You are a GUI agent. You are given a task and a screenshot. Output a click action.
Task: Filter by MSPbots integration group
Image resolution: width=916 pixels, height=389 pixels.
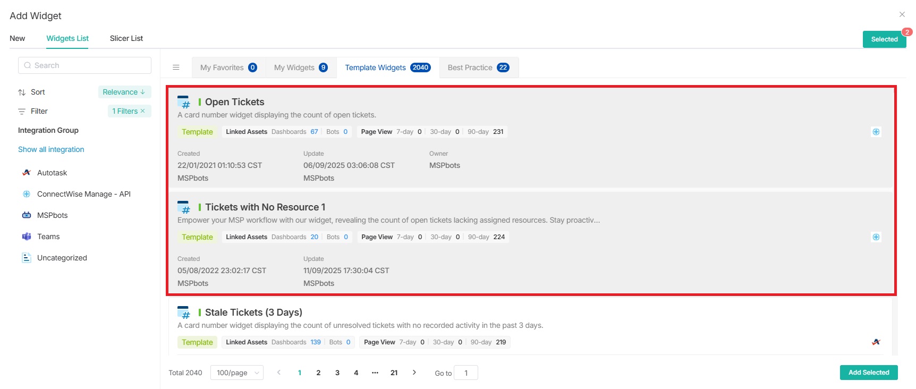coord(52,215)
